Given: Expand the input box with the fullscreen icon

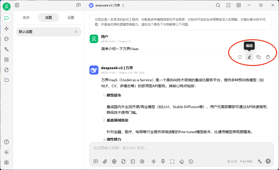Looking at the screenshot, I should (x=172, y=161).
